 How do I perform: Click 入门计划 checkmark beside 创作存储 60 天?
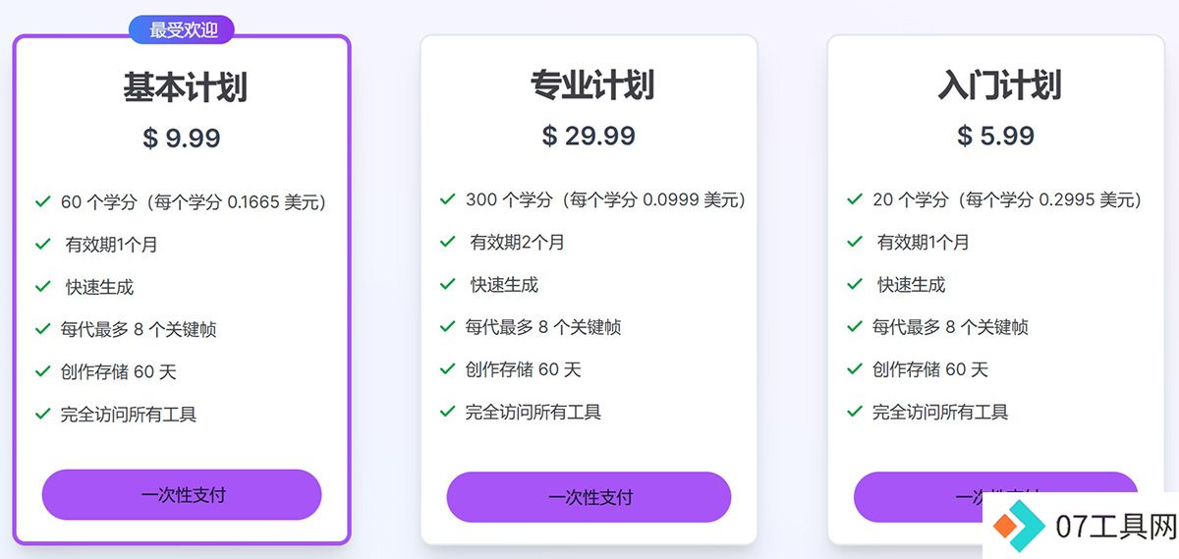tap(855, 369)
